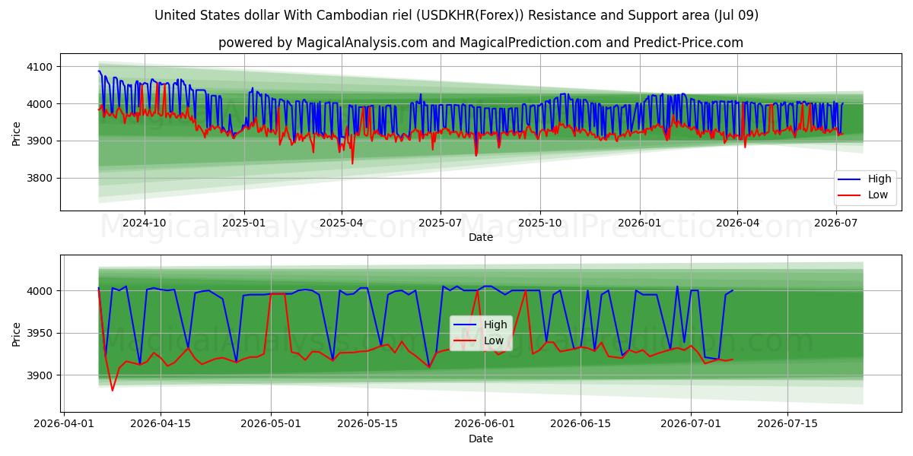This screenshot has height=456, width=913.
Task: Click the 3900 tick on the upper chart price axis
Action: click(40, 141)
